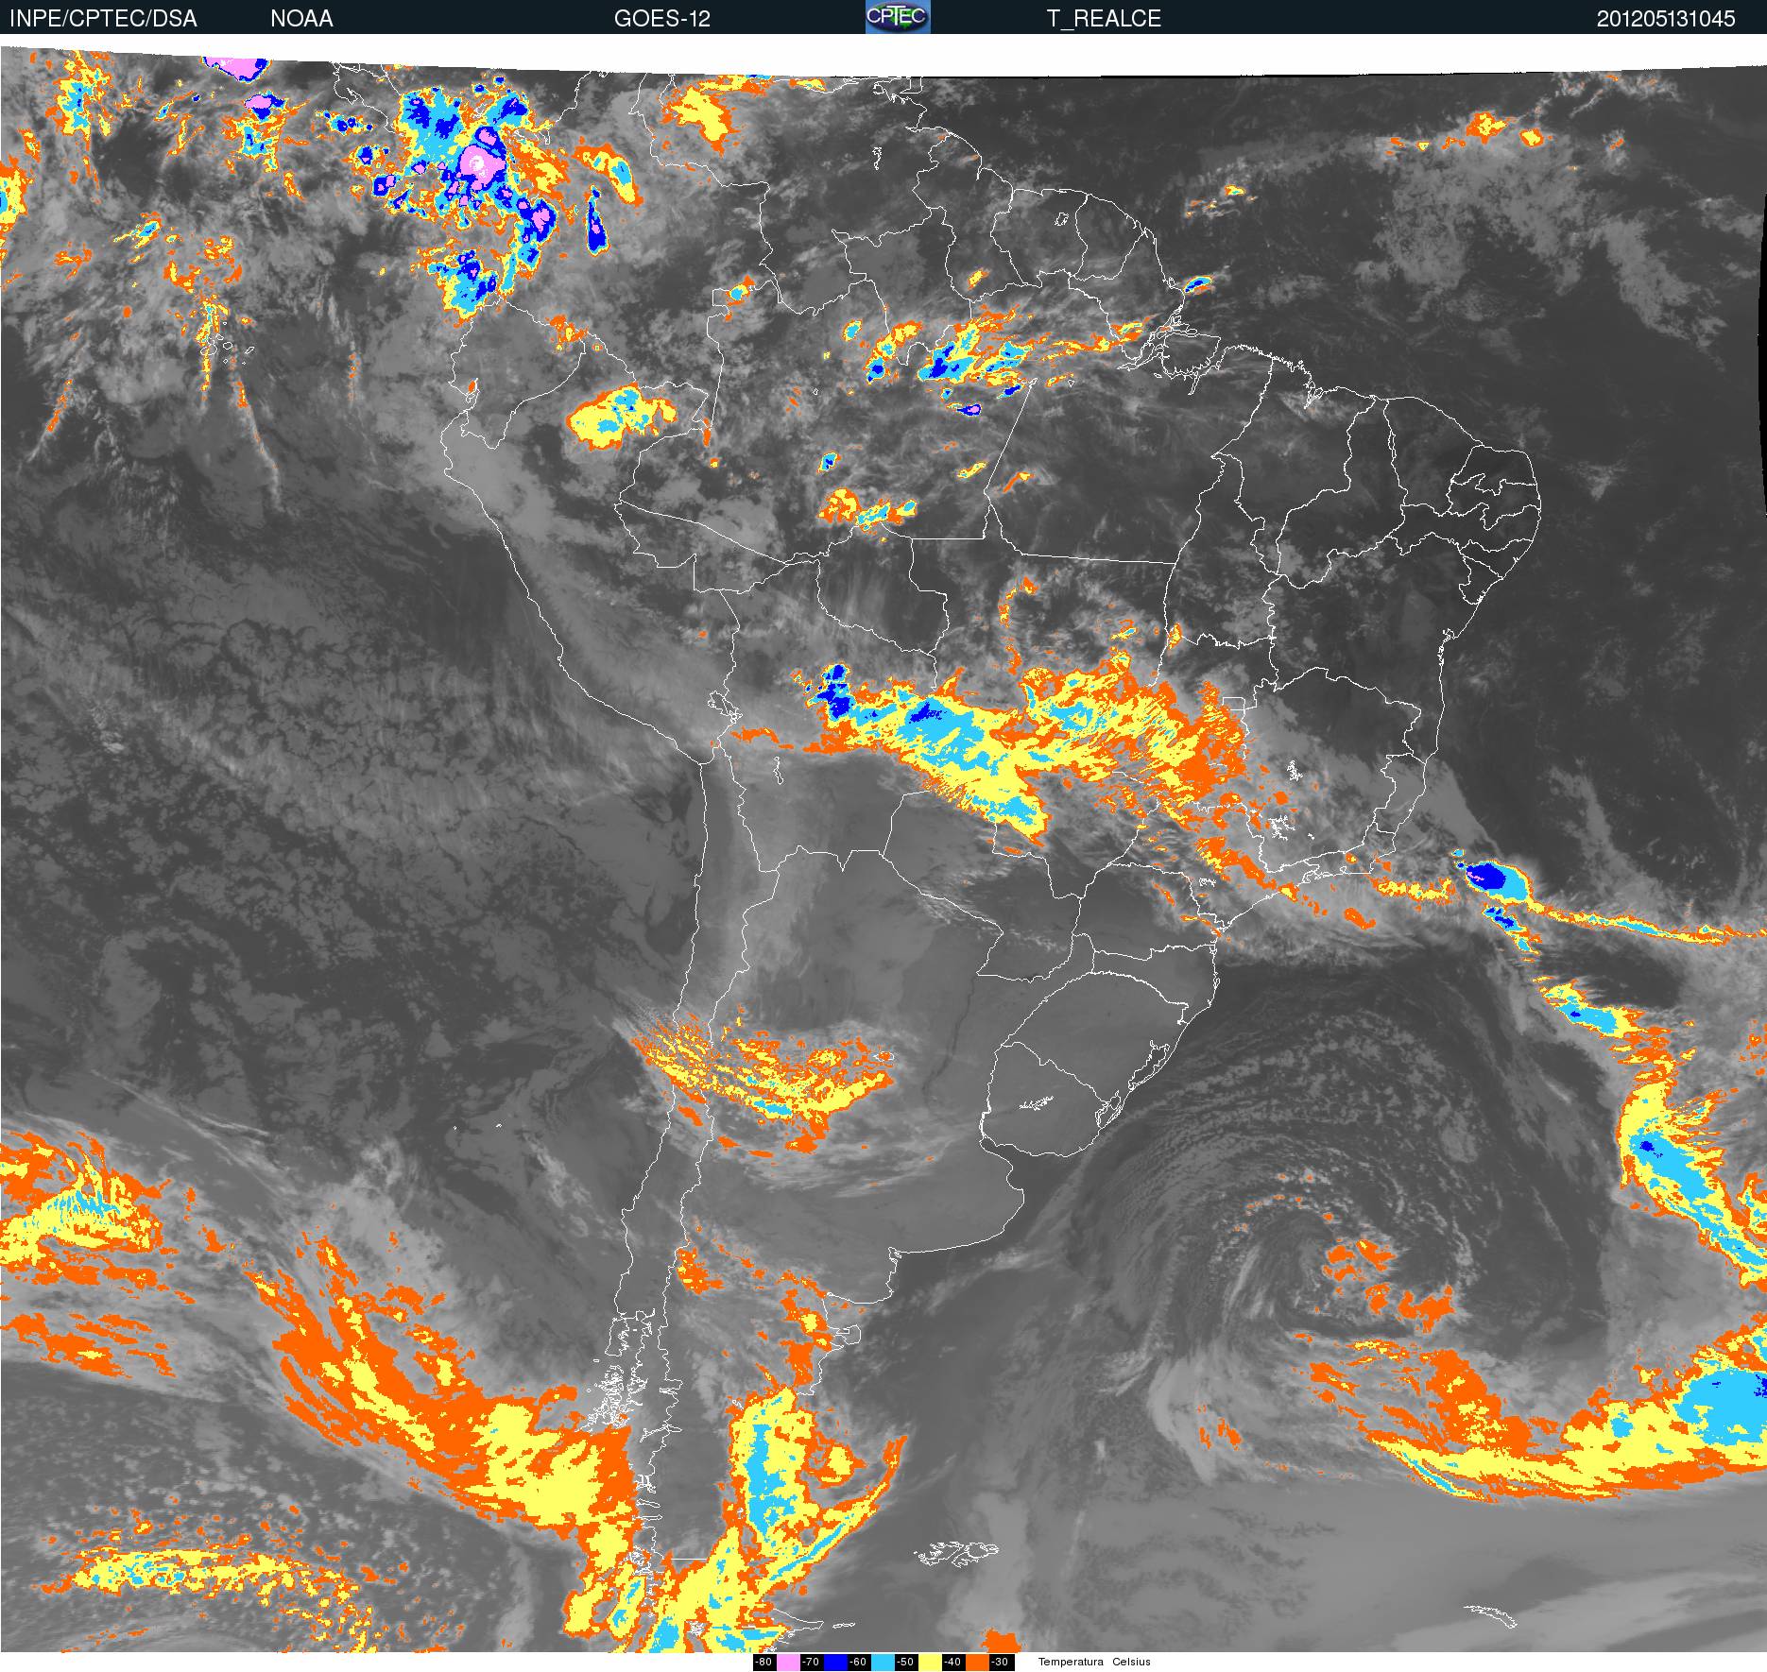Click the -80 legend value
The image size is (1767, 1672).
(x=764, y=1662)
